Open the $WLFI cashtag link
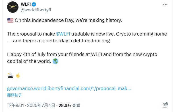The image size is (176, 112). 63,34
